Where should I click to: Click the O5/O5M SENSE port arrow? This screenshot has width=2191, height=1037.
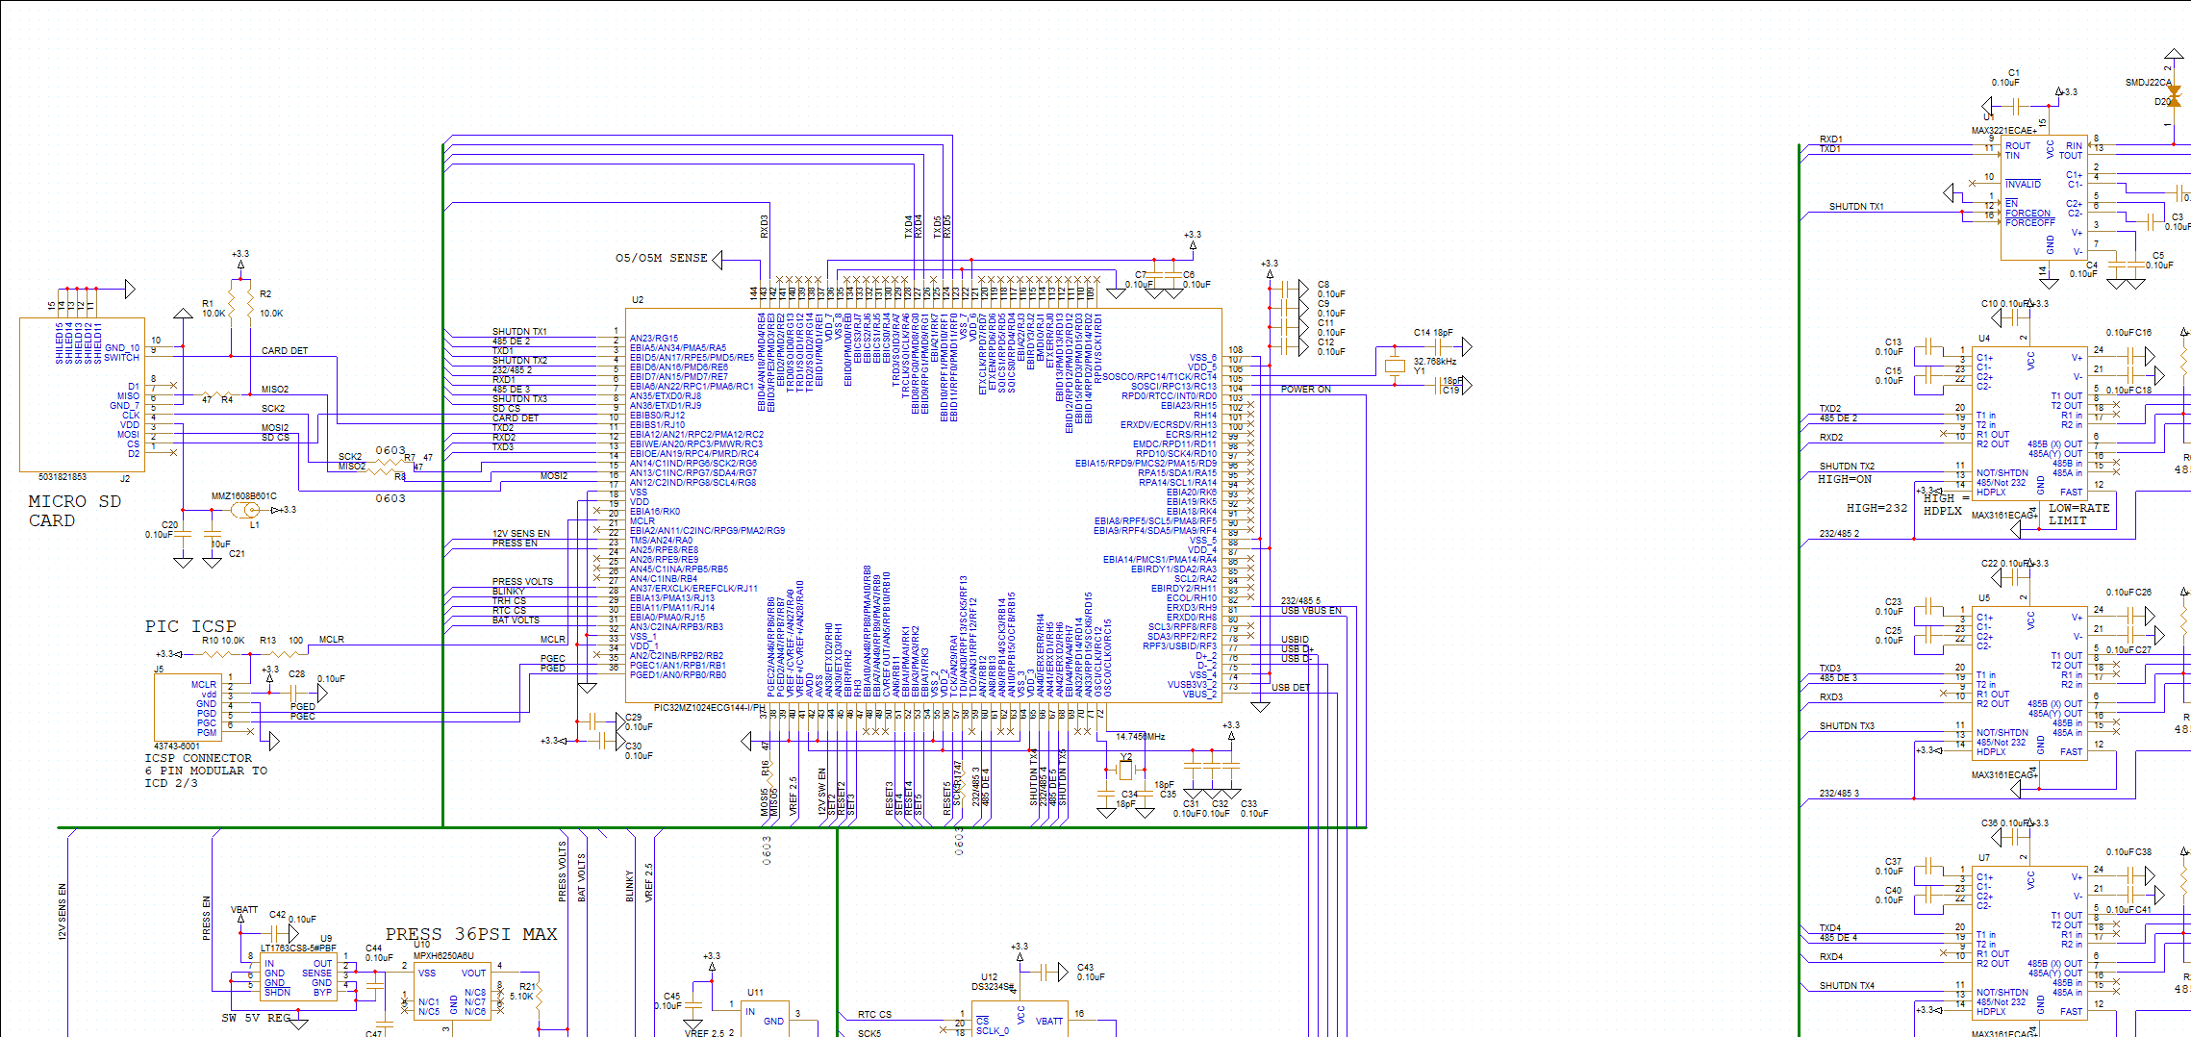718,259
